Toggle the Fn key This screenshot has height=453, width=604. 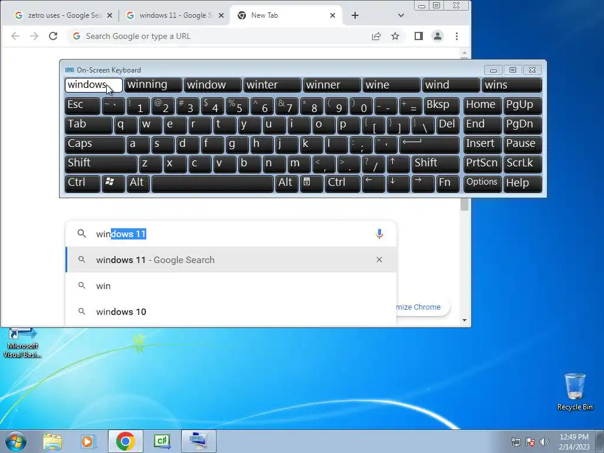pos(448,183)
